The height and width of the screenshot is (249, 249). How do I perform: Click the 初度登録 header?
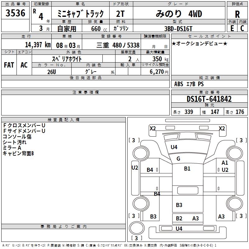pos(41,4)
